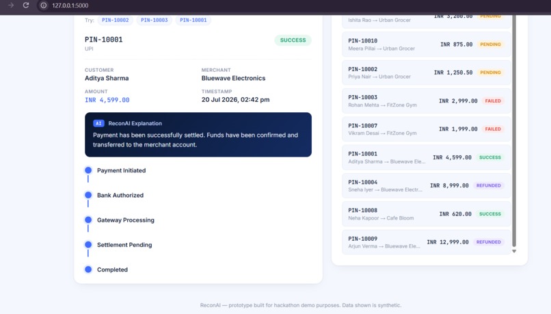Open the PIN-10002 Priya Nair transaction row
Image resolution: width=551 pixels, height=314 pixels.
click(x=427, y=73)
